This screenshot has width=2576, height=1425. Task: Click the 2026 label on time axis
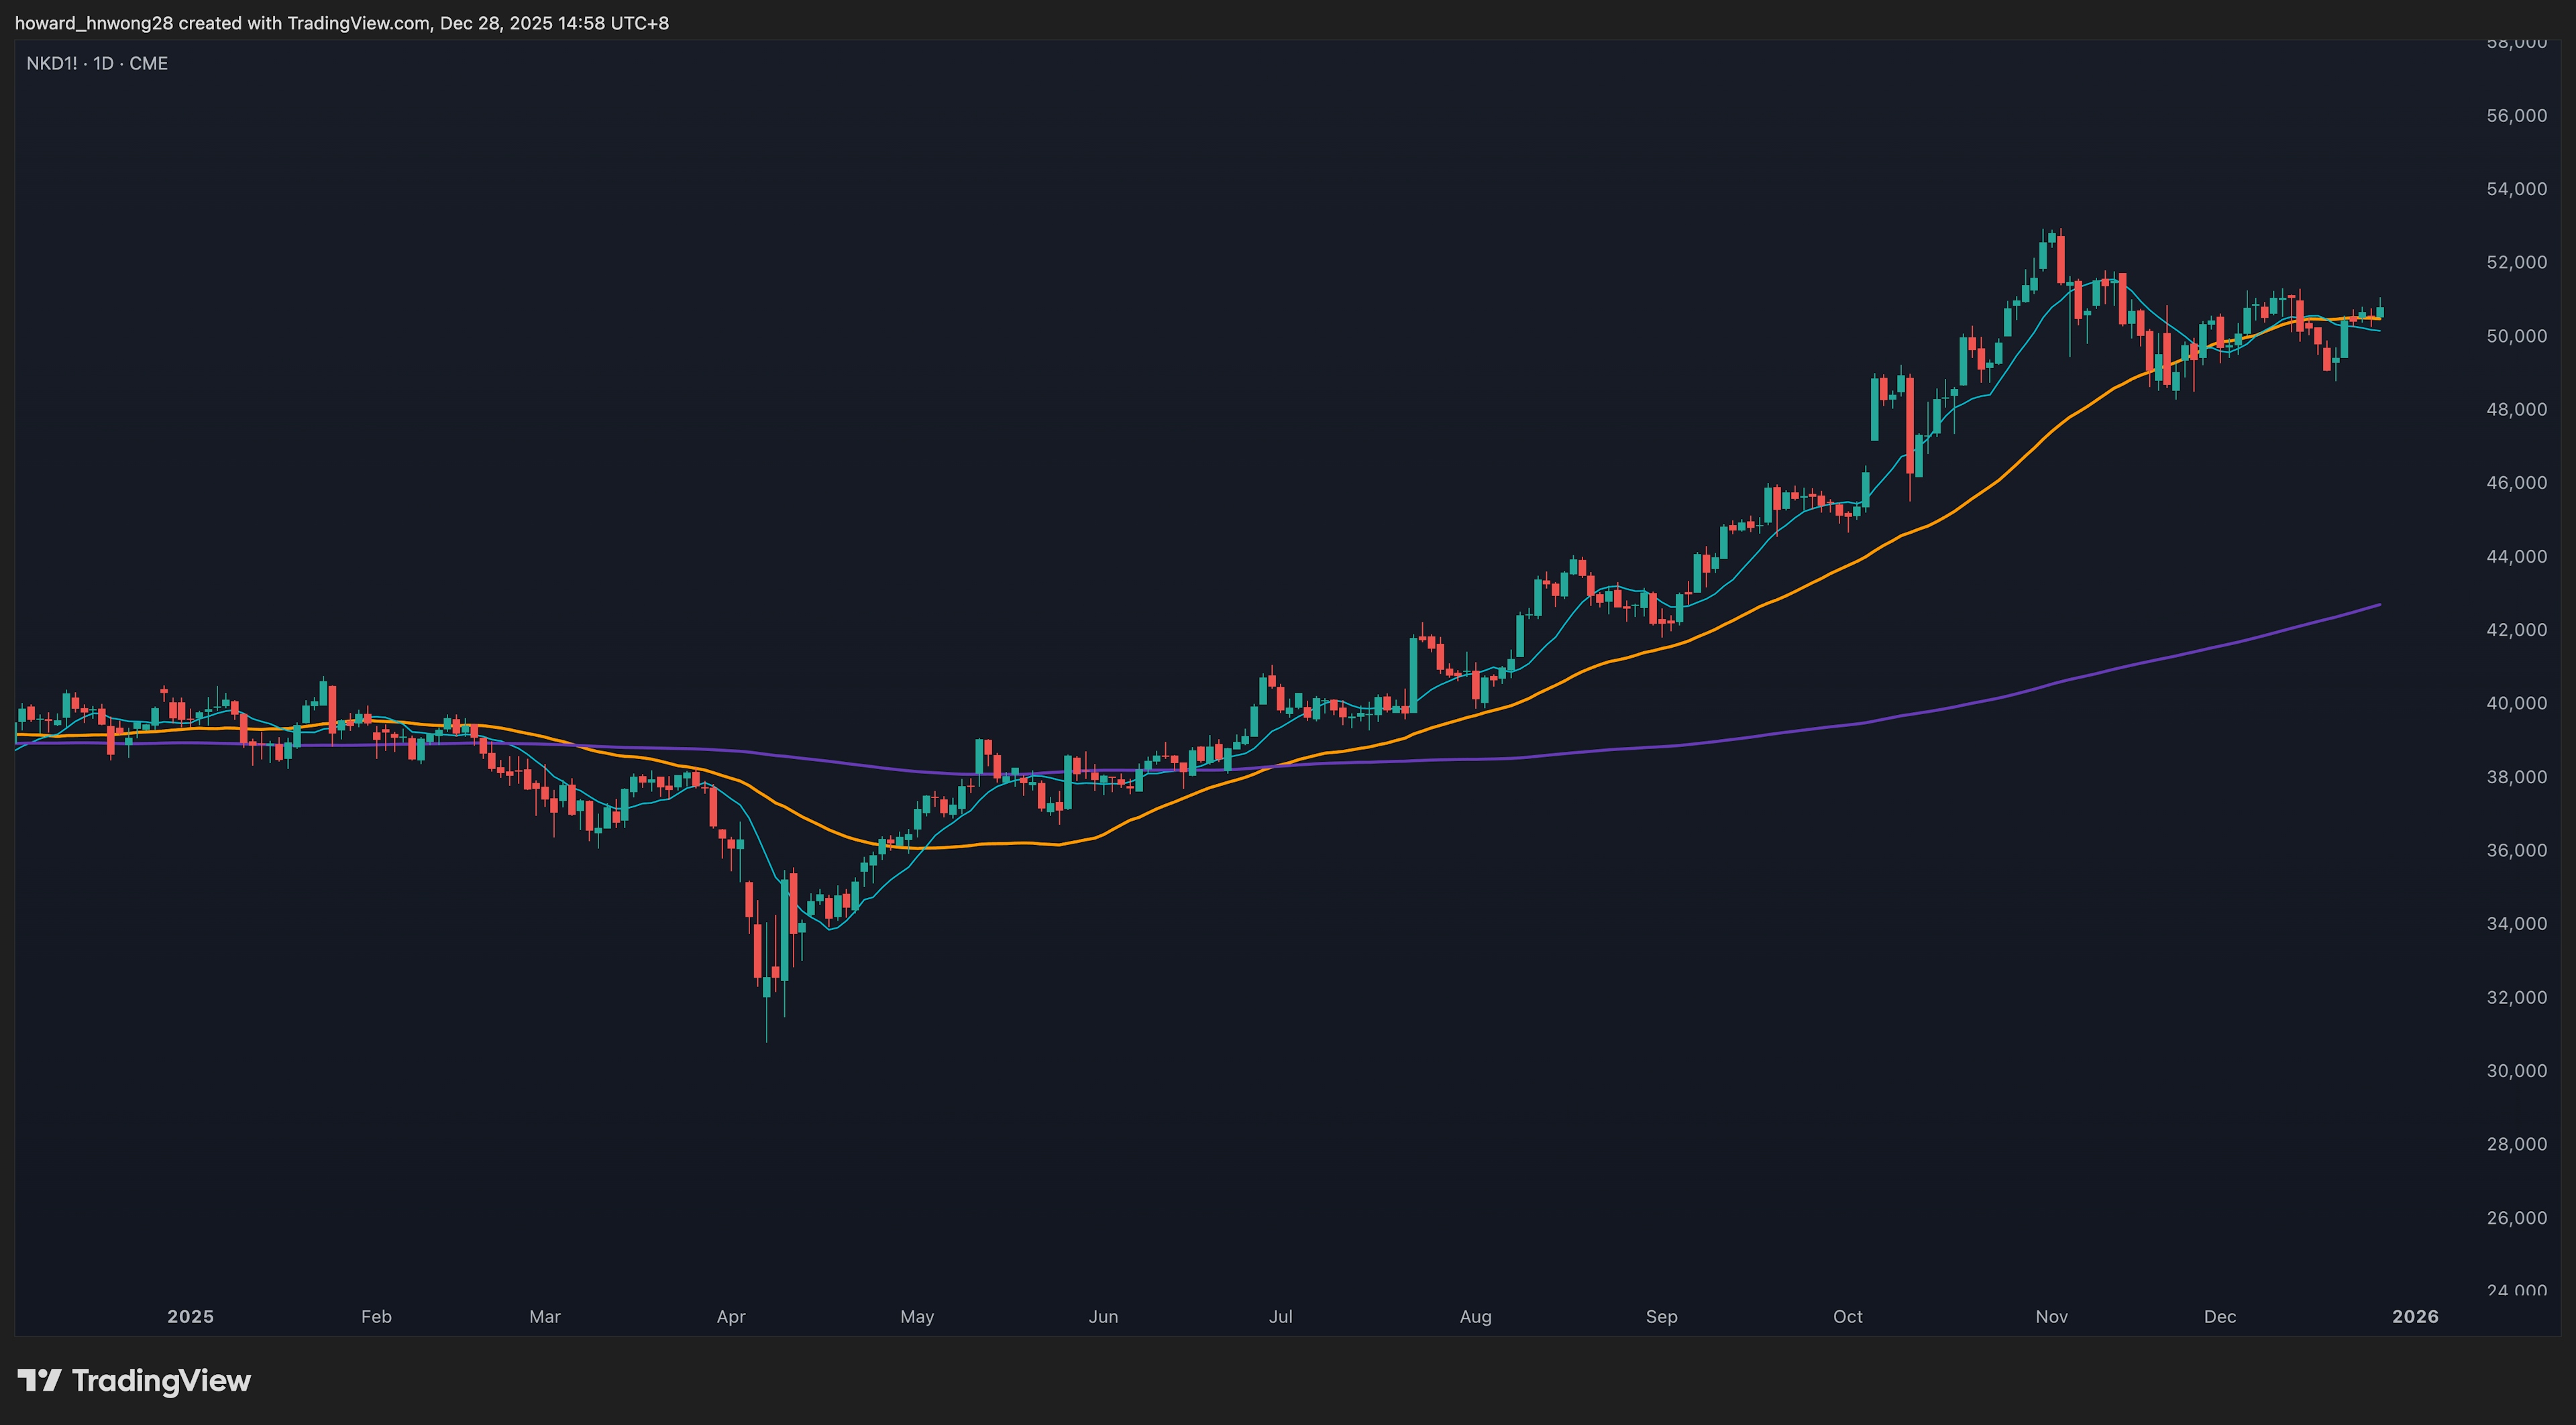pos(2414,1316)
